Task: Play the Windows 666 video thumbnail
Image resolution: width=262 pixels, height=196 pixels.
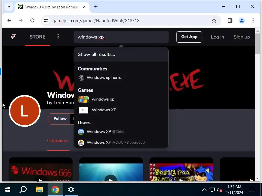Action: point(41,169)
